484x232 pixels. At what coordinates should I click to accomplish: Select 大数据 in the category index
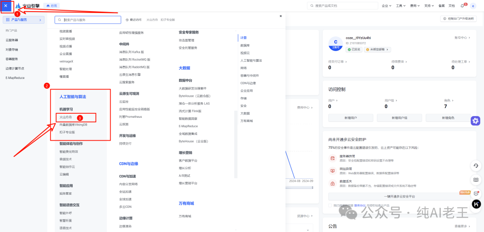click(x=245, y=113)
